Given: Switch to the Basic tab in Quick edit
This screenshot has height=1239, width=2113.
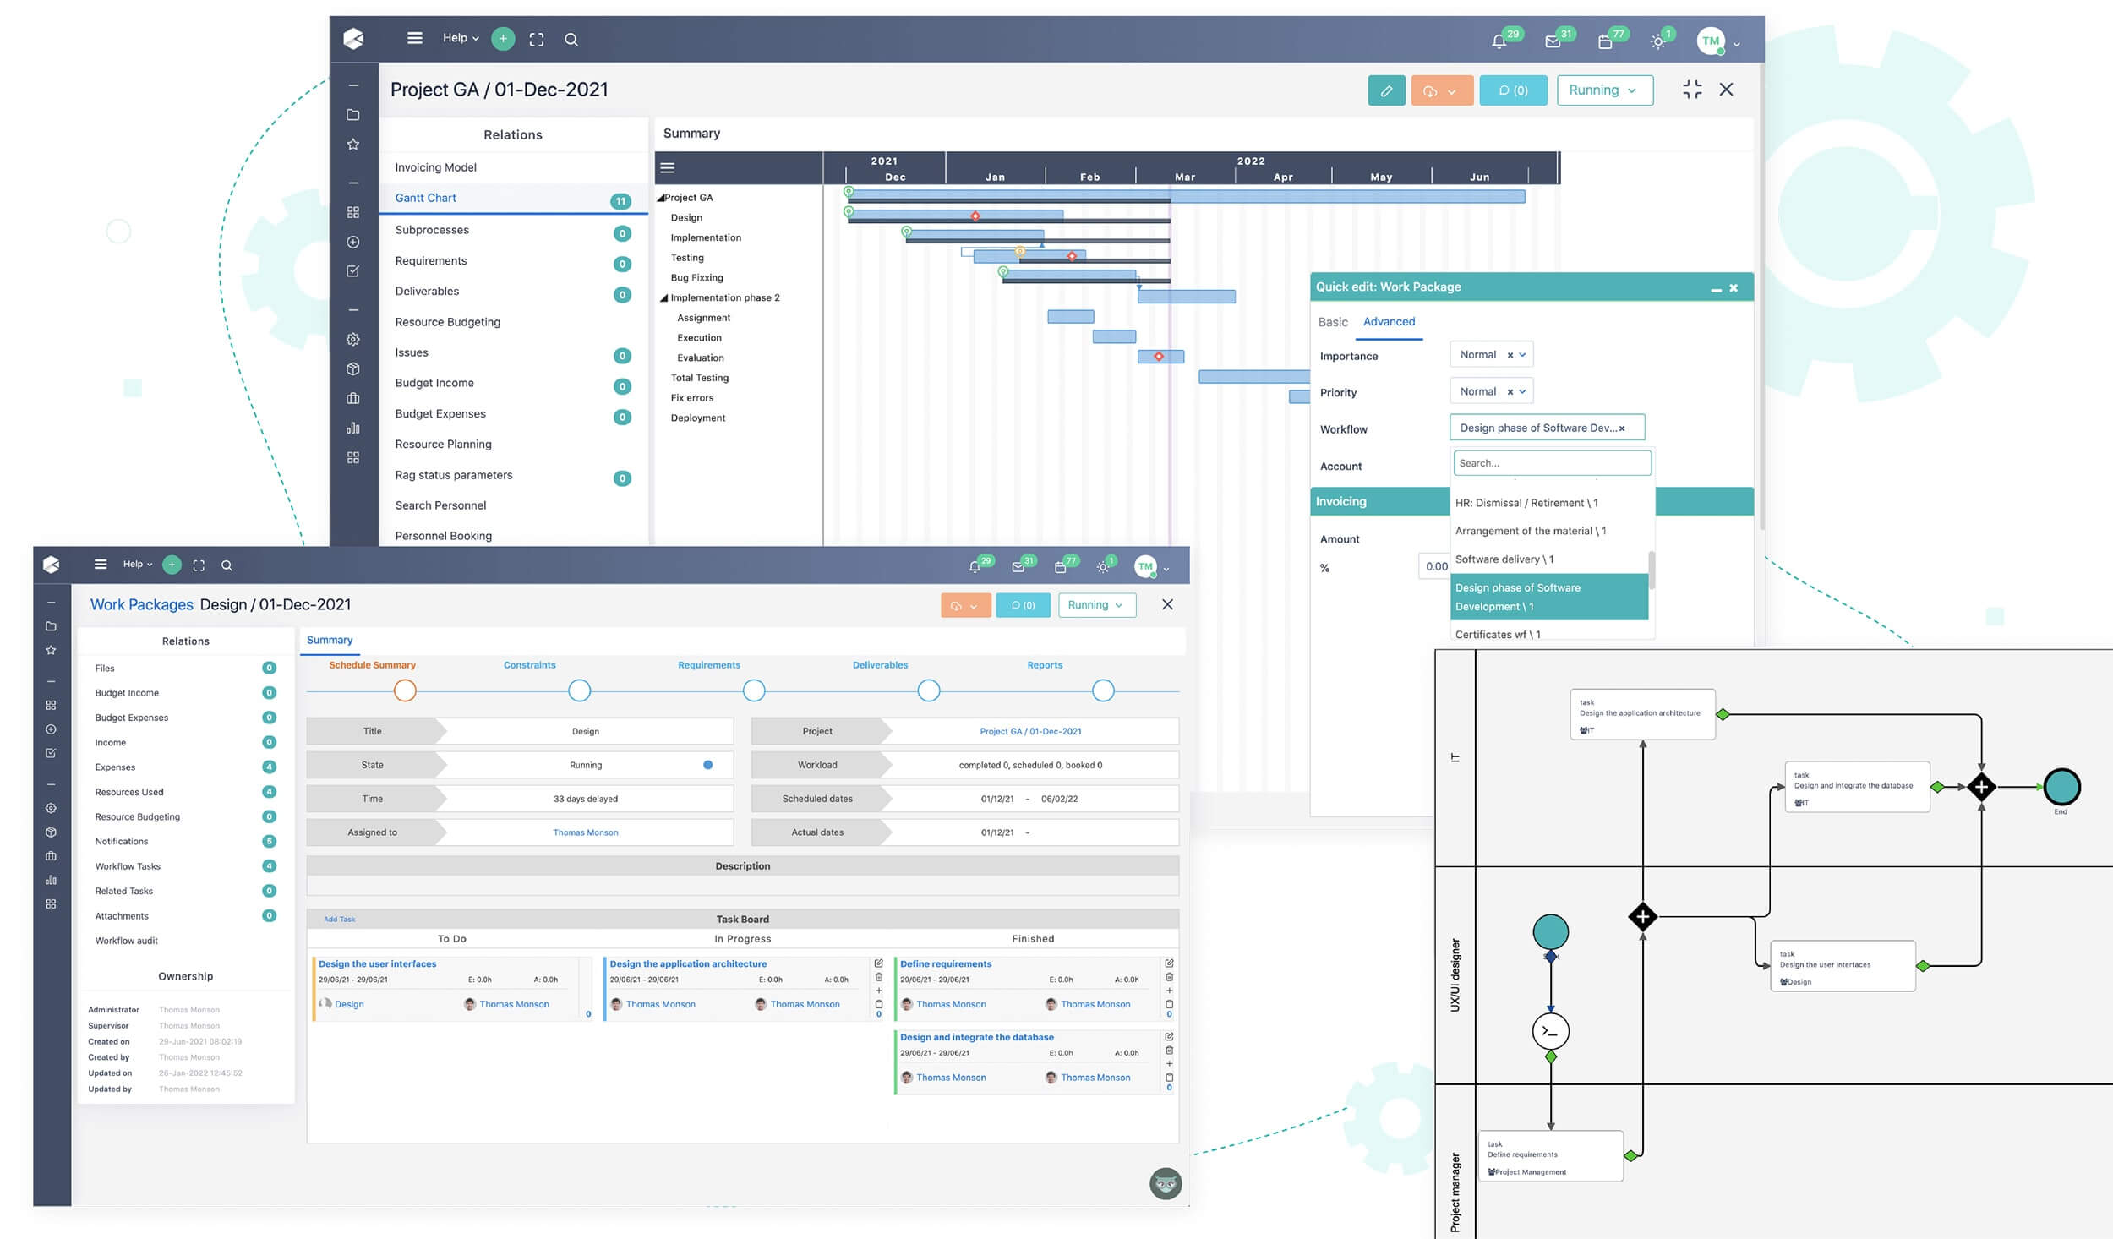Looking at the screenshot, I should (x=1332, y=322).
